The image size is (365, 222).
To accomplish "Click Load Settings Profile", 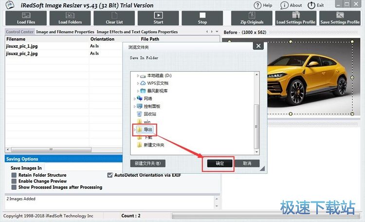I will pyautogui.click(x=295, y=18).
